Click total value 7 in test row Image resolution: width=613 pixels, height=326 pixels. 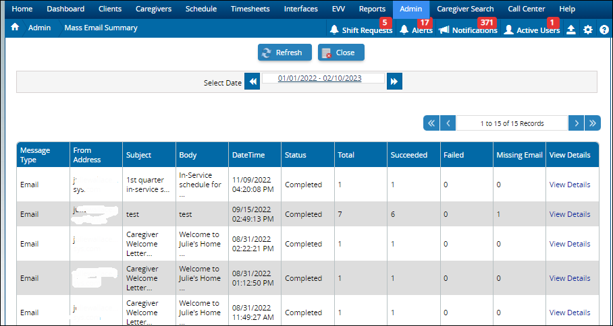coord(340,214)
